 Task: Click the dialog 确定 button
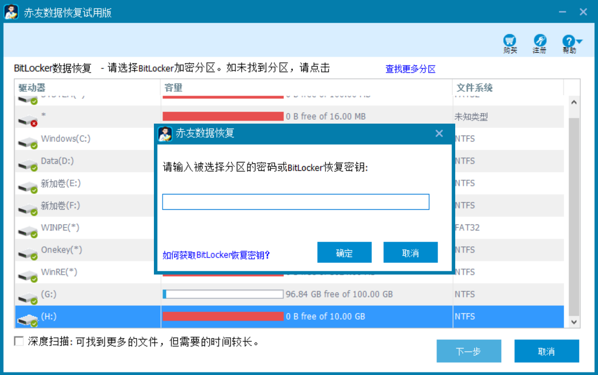pos(344,252)
